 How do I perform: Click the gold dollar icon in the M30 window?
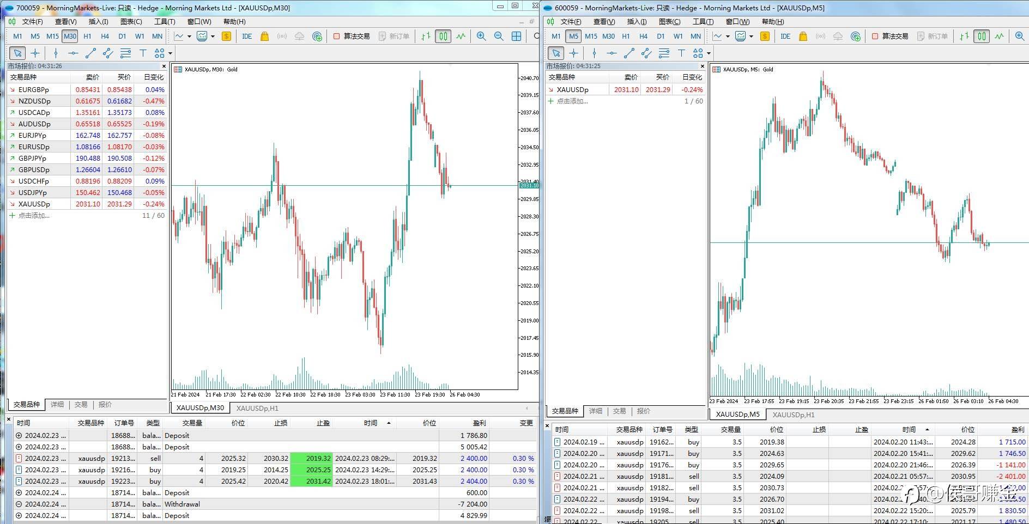point(226,36)
